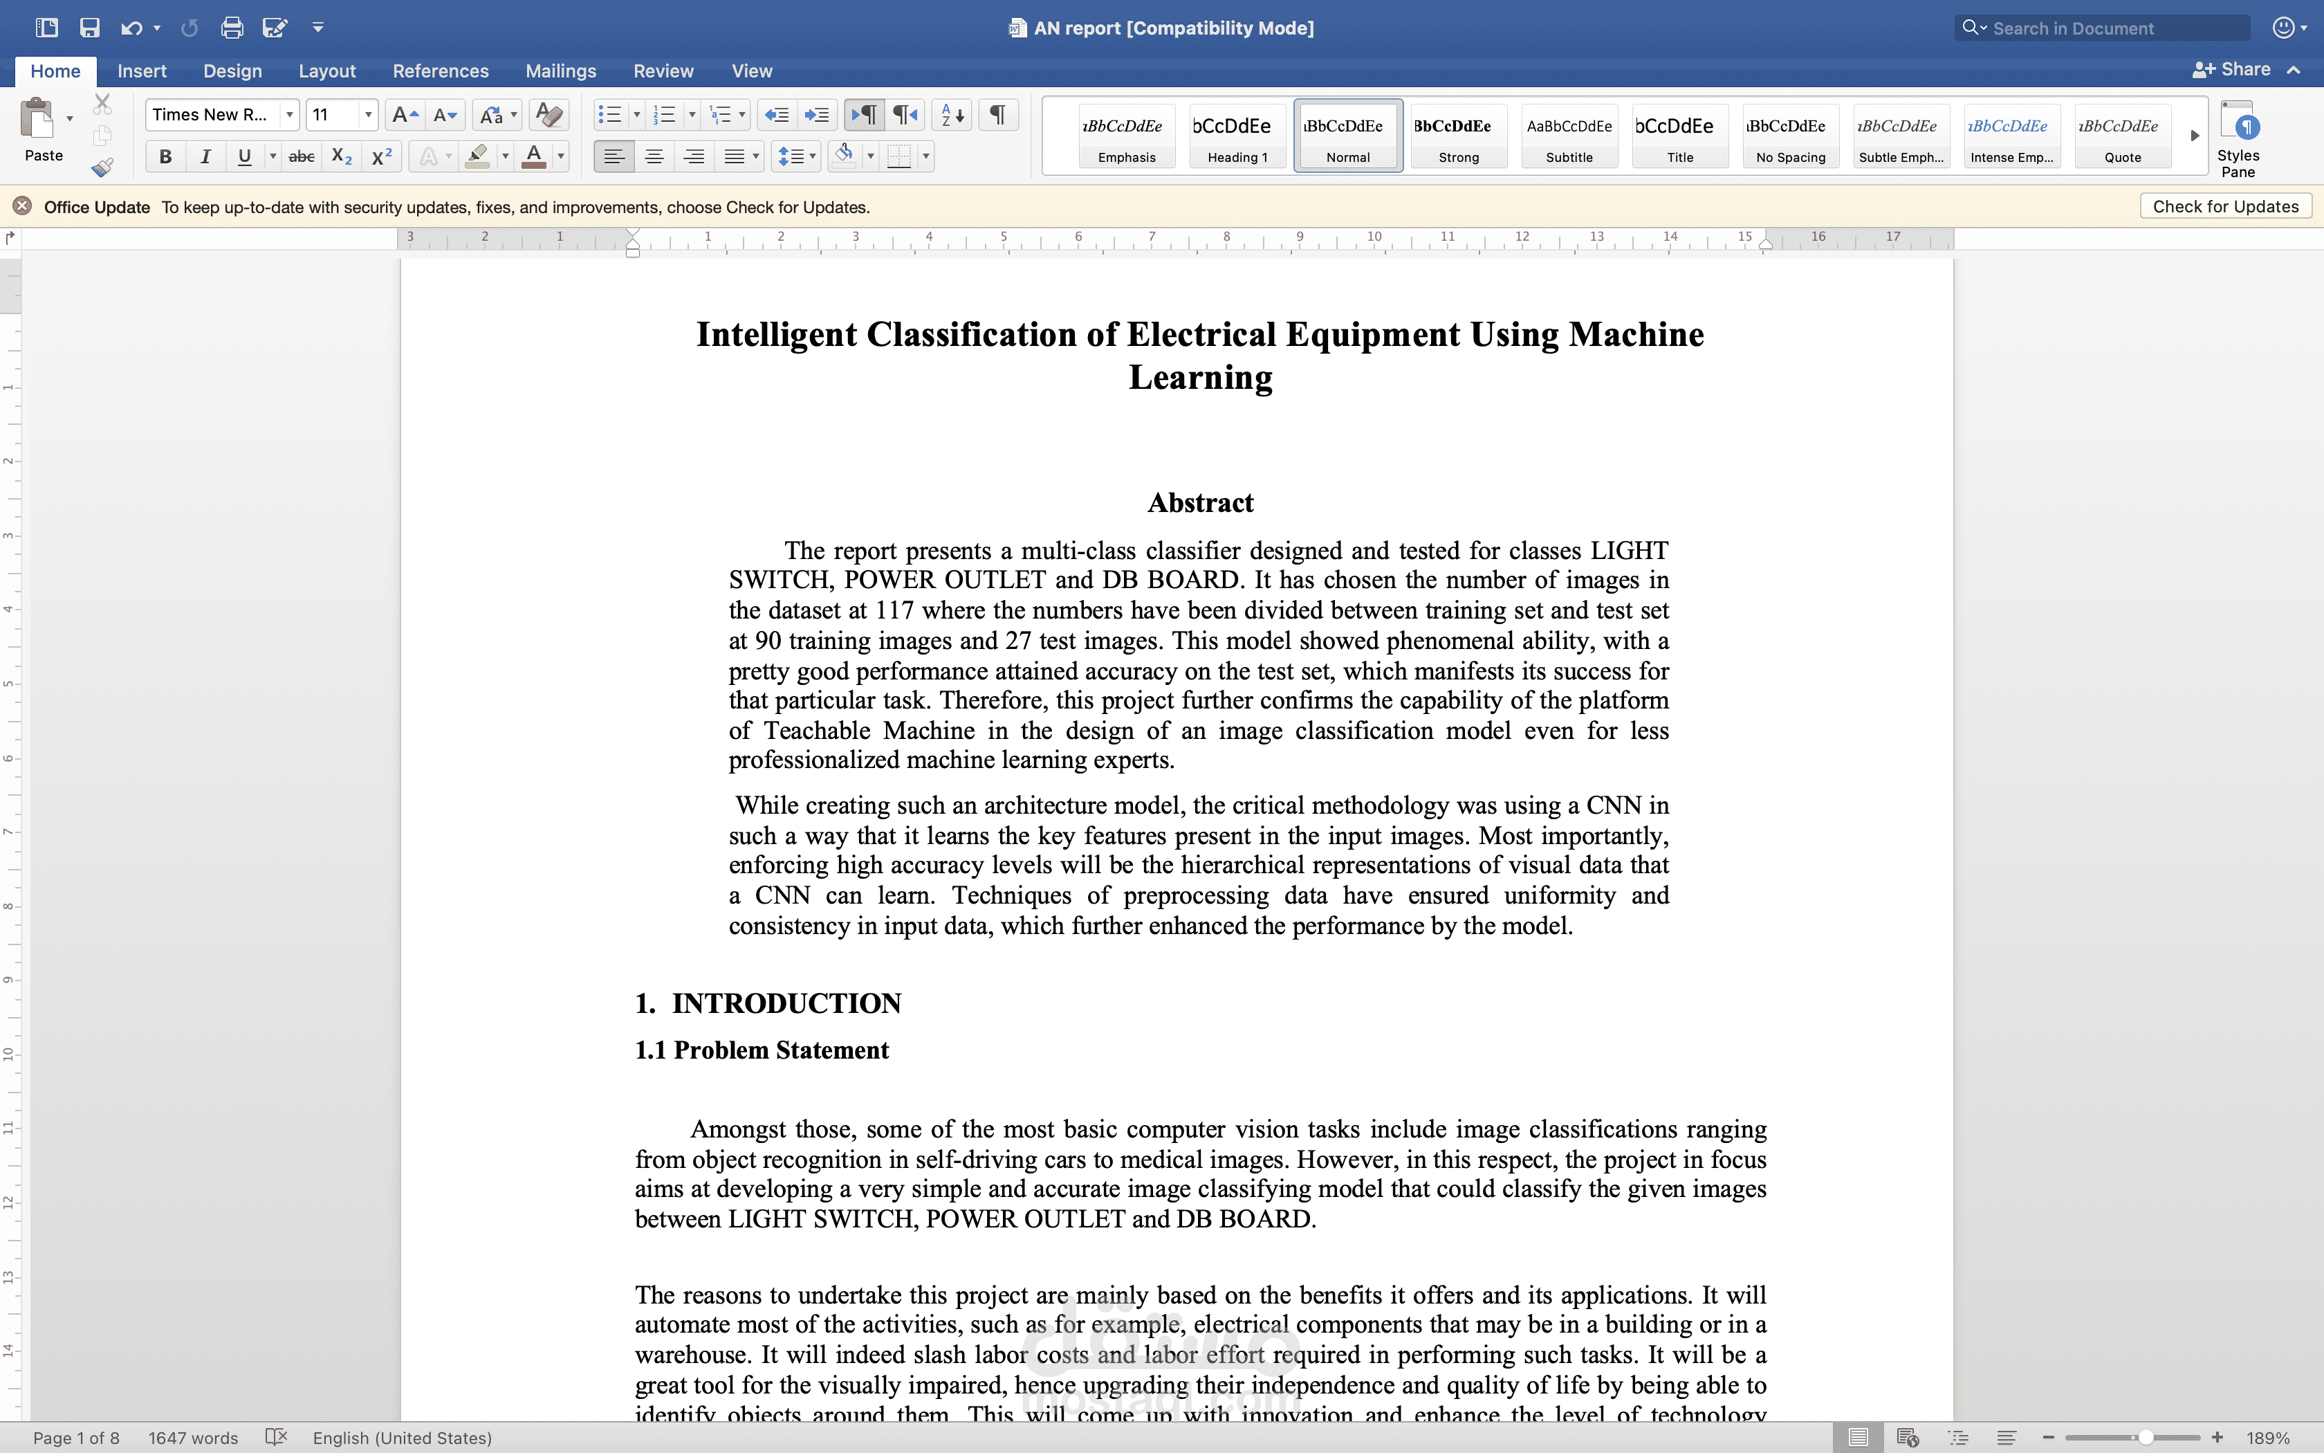Open the References tab
2324x1453 pixels.
441,71
